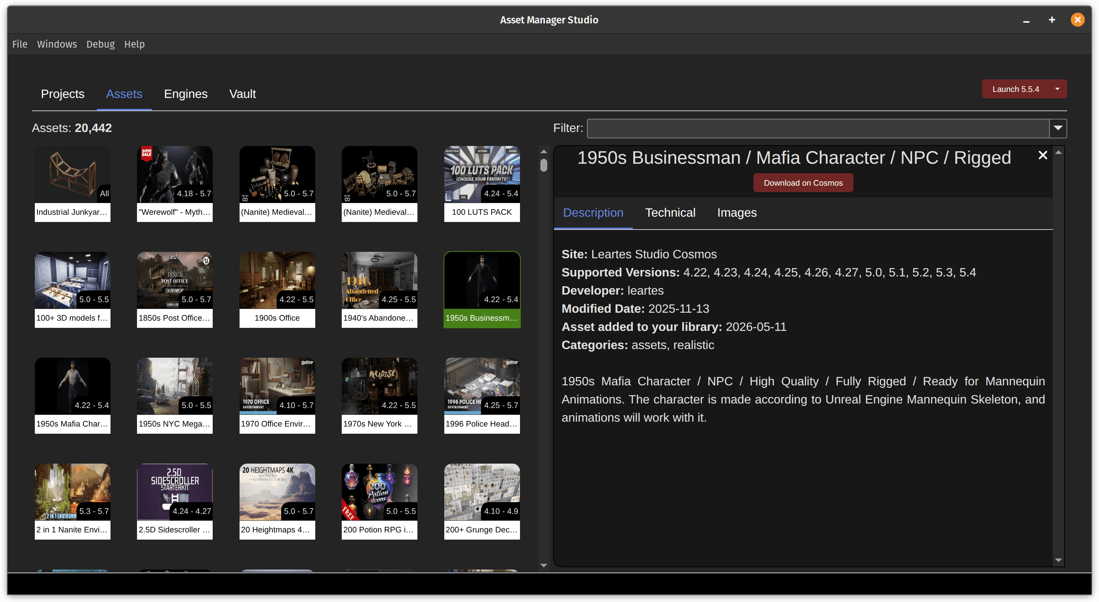Screen dimensions: 1099x602
Task: Switch to the Projects tab
Action: click(62, 94)
